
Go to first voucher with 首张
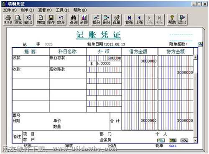pos(129,20)
